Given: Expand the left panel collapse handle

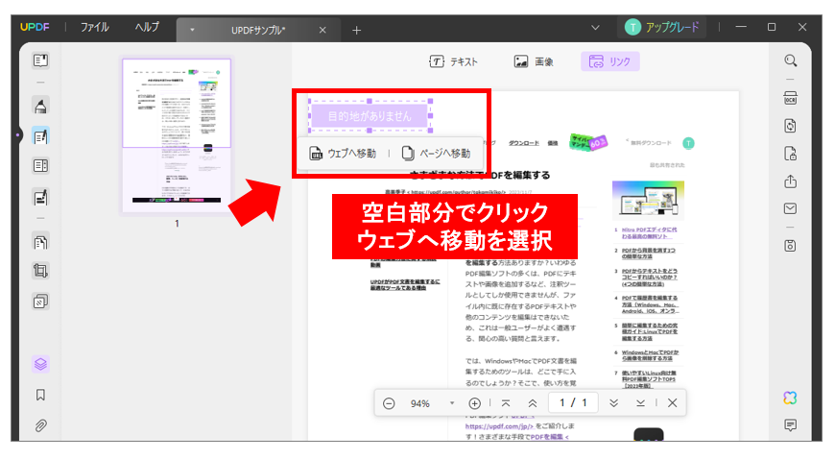Looking at the screenshot, I should click(18, 135).
